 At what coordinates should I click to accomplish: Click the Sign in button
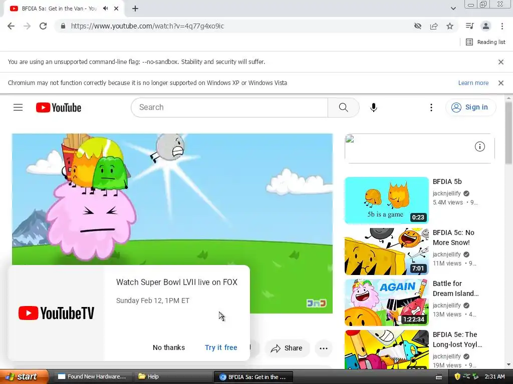(470, 107)
